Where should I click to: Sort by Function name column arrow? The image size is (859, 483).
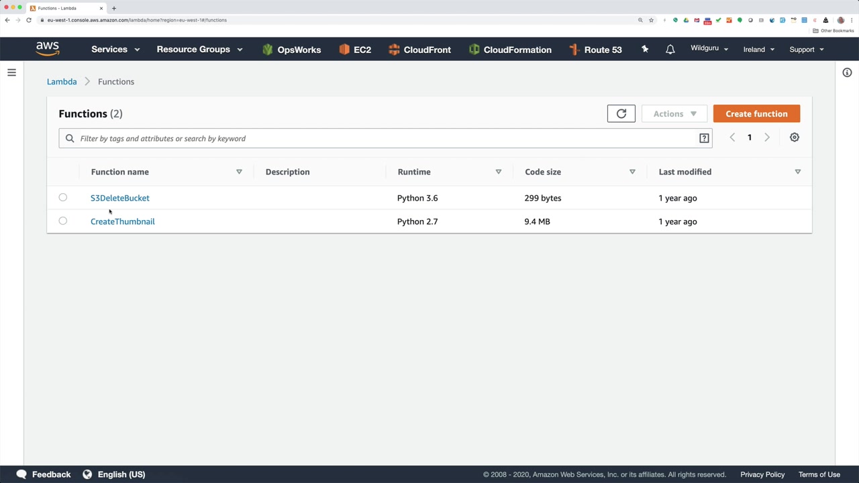coord(239,172)
